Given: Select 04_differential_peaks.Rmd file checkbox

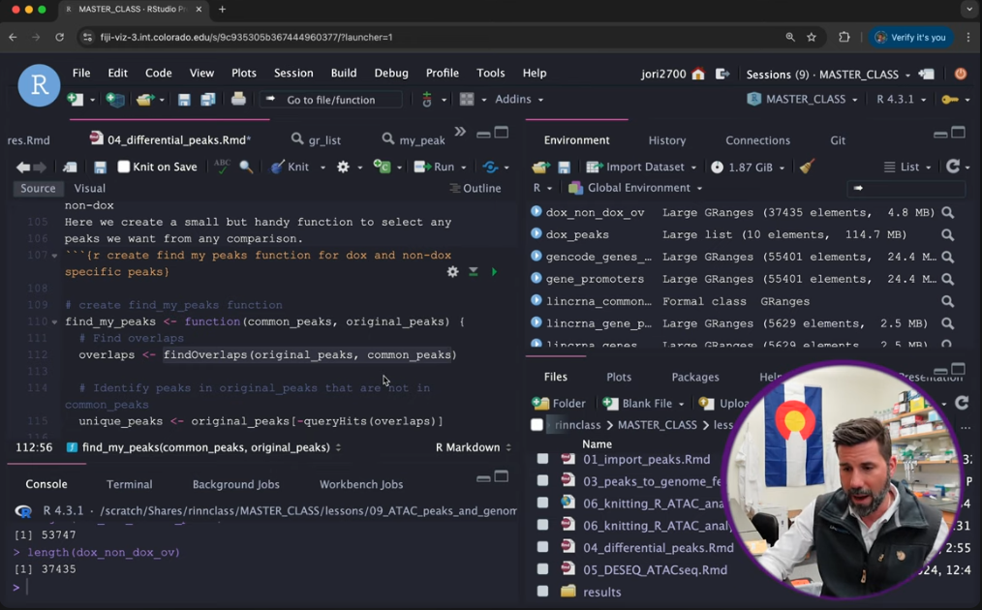Looking at the screenshot, I should (542, 547).
